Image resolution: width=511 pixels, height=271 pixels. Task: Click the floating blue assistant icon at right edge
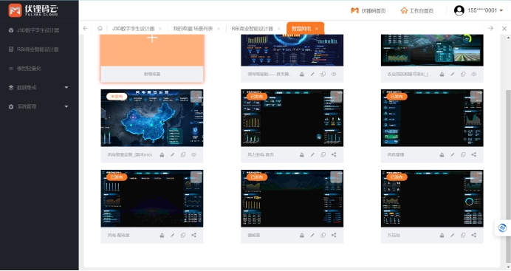pyautogui.click(x=502, y=227)
